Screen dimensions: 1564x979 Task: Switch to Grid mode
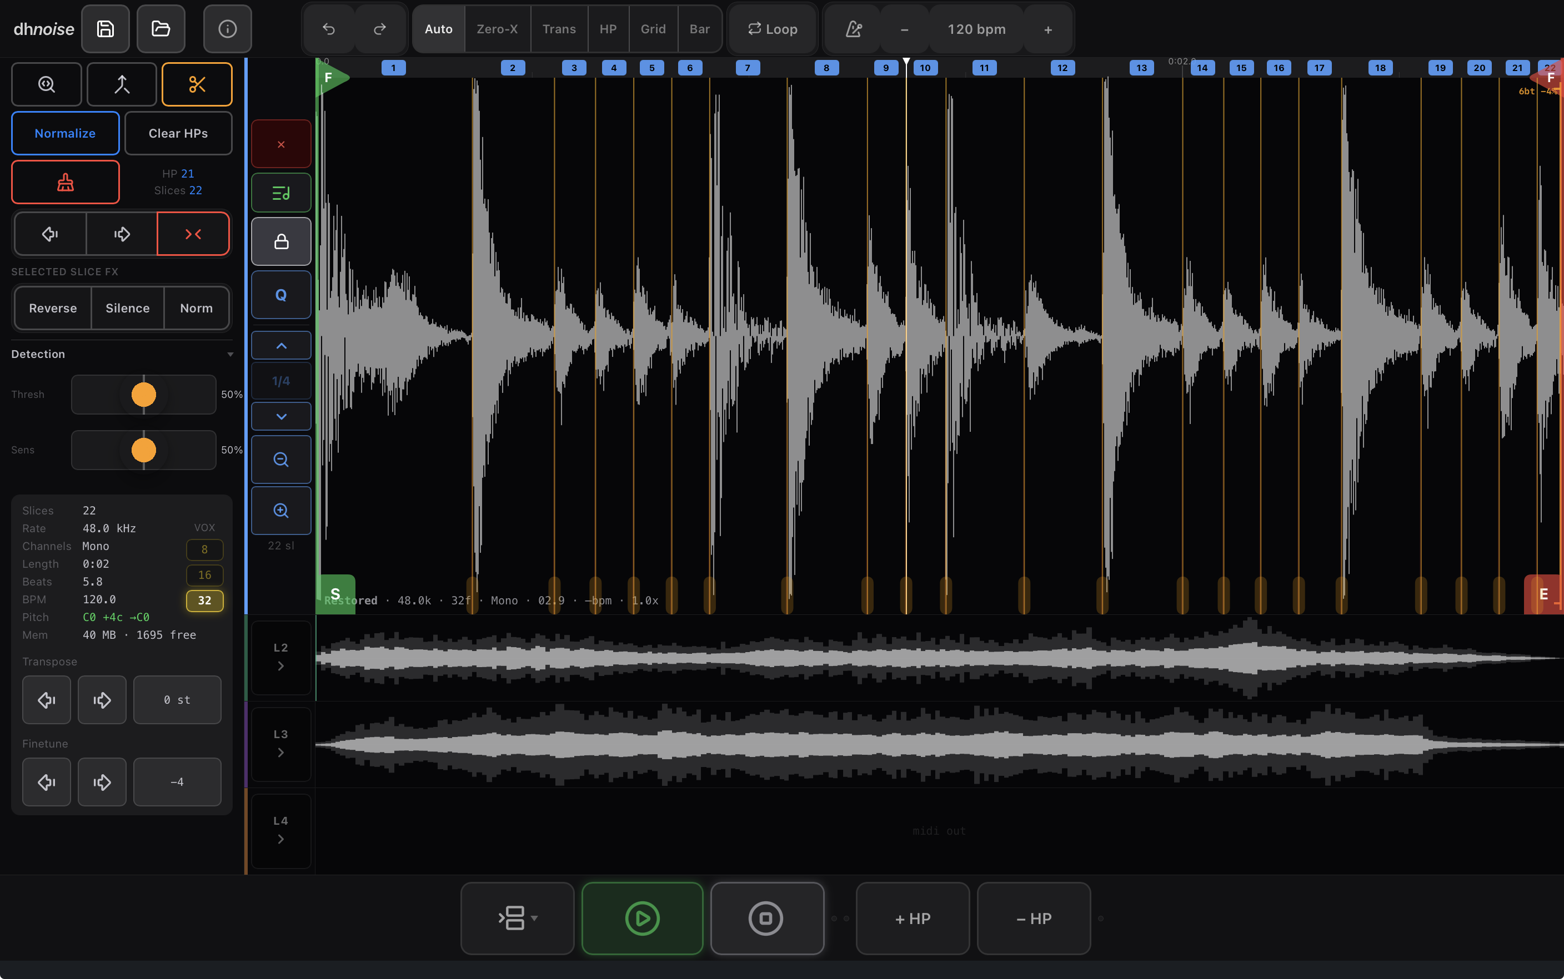pos(653,28)
